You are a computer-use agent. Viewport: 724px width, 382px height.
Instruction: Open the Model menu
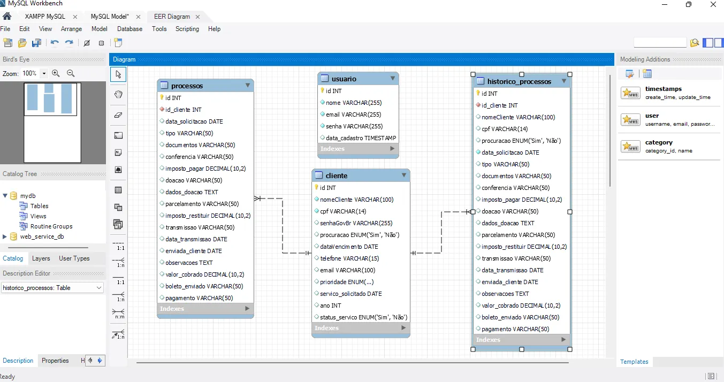tap(100, 29)
